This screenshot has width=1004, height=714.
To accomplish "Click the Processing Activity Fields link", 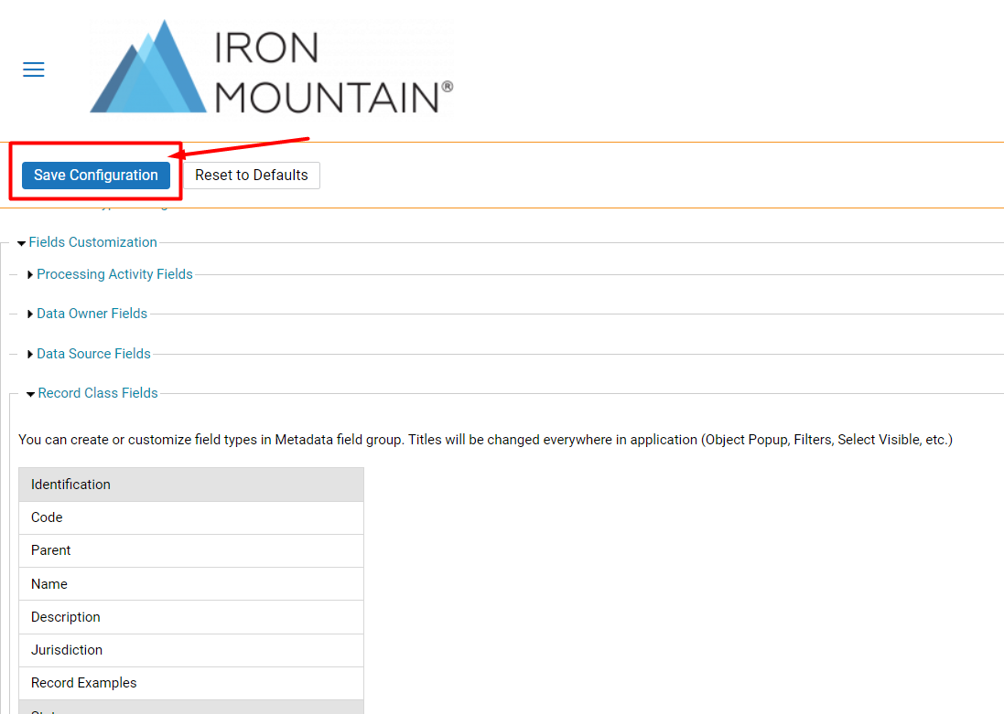I will (114, 274).
